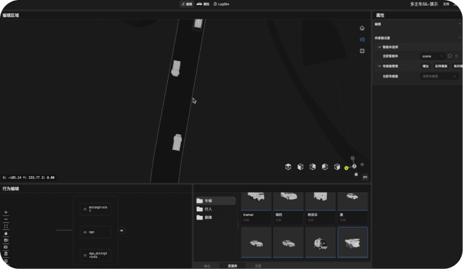463x269 pixels.
Task: Switch to the LogSim tab at top
Action: click(x=221, y=4)
